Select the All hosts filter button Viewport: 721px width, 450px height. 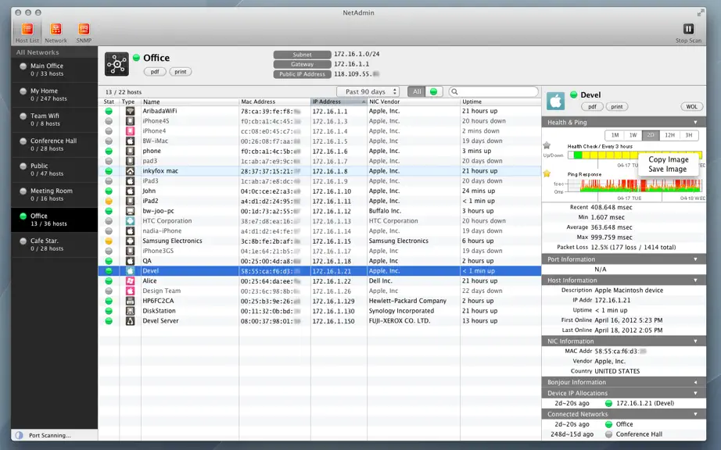pyautogui.click(x=417, y=91)
